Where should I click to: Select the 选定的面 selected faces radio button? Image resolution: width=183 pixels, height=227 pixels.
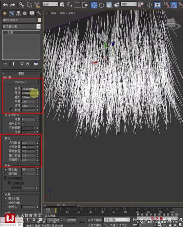(x=6, y=203)
